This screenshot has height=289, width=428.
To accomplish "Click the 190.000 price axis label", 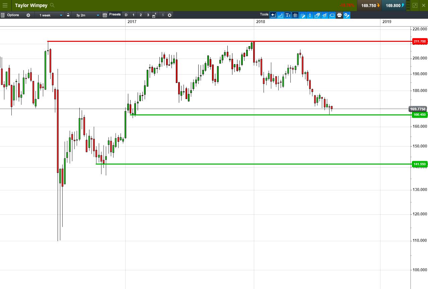I will 420,74.
